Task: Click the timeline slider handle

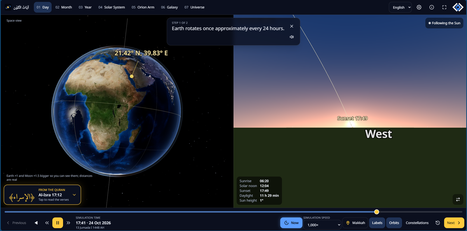Action: point(377,212)
